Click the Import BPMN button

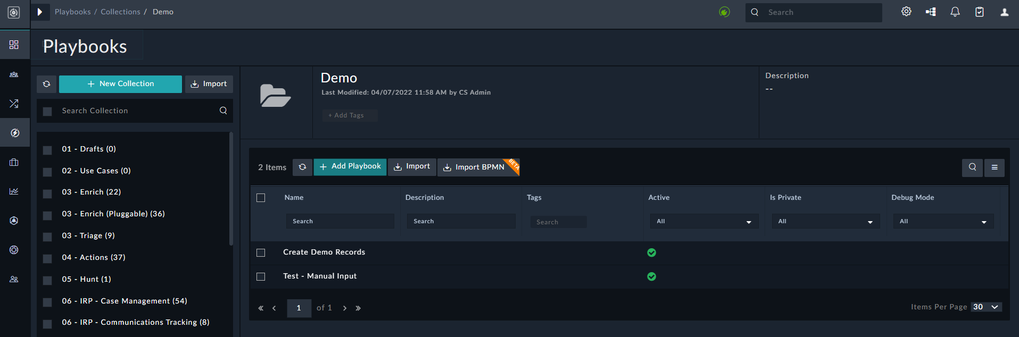click(478, 167)
